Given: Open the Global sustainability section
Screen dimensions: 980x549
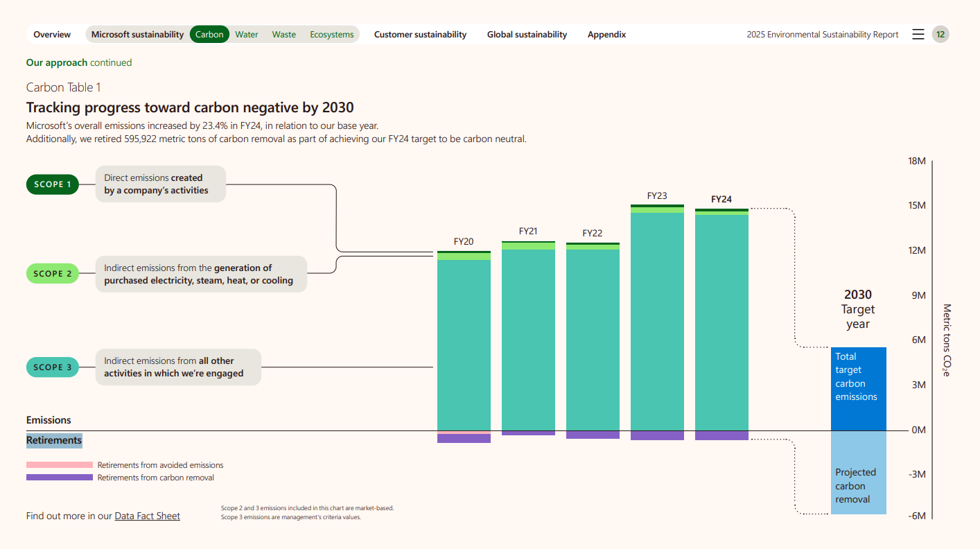Looking at the screenshot, I should click(527, 35).
